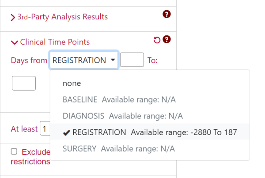The height and width of the screenshot is (178, 265).
Task: Click the Exclude restrictions label text
Action: tap(30, 156)
